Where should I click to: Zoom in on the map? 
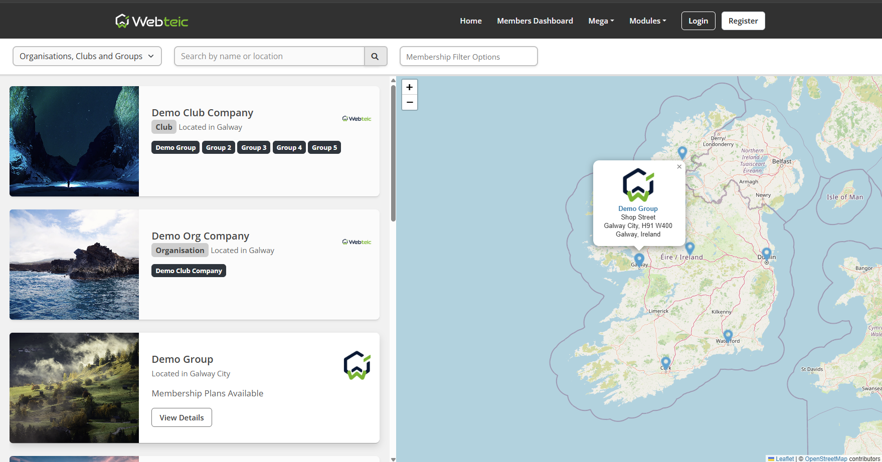(x=410, y=87)
